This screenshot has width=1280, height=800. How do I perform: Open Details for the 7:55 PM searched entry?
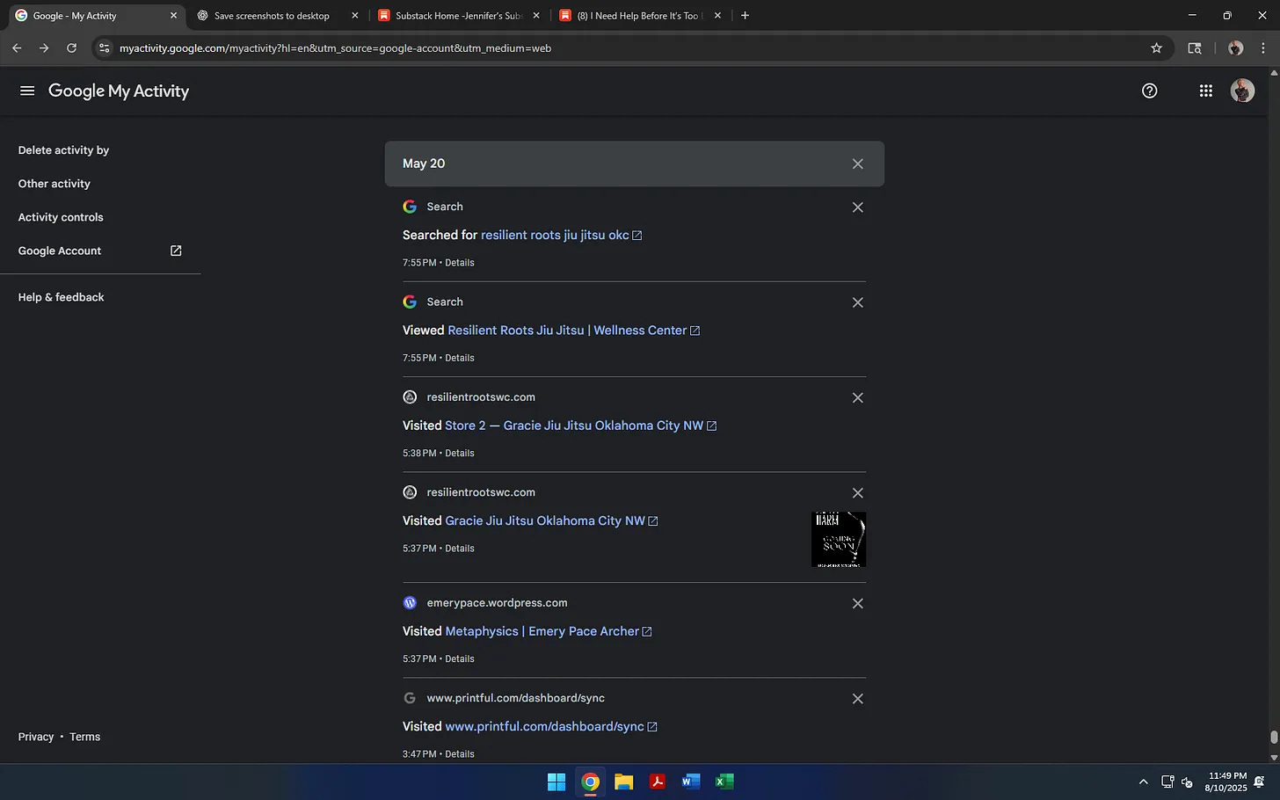[x=459, y=263]
